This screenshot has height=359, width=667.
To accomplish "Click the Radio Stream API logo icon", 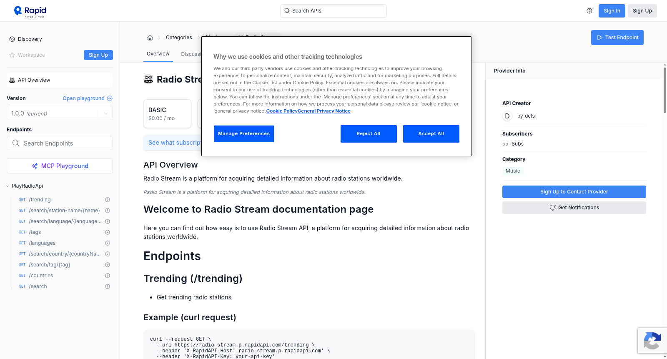I will (148, 79).
